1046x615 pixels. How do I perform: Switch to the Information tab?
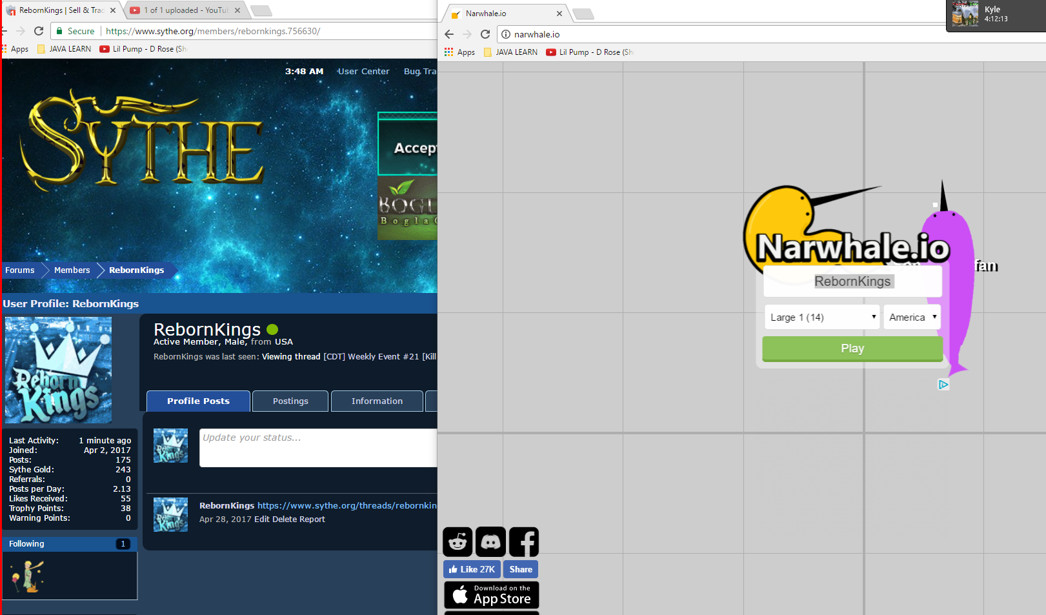click(x=377, y=401)
